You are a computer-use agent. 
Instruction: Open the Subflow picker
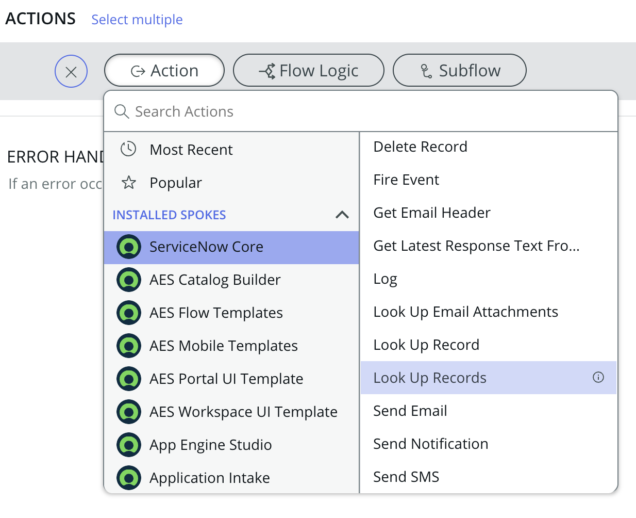click(x=459, y=71)
